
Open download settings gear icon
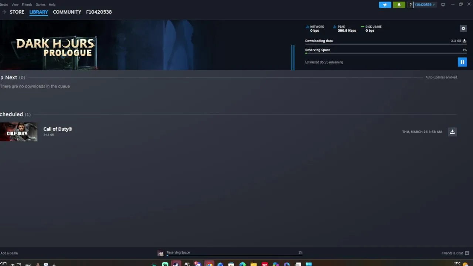click(463, 28)
